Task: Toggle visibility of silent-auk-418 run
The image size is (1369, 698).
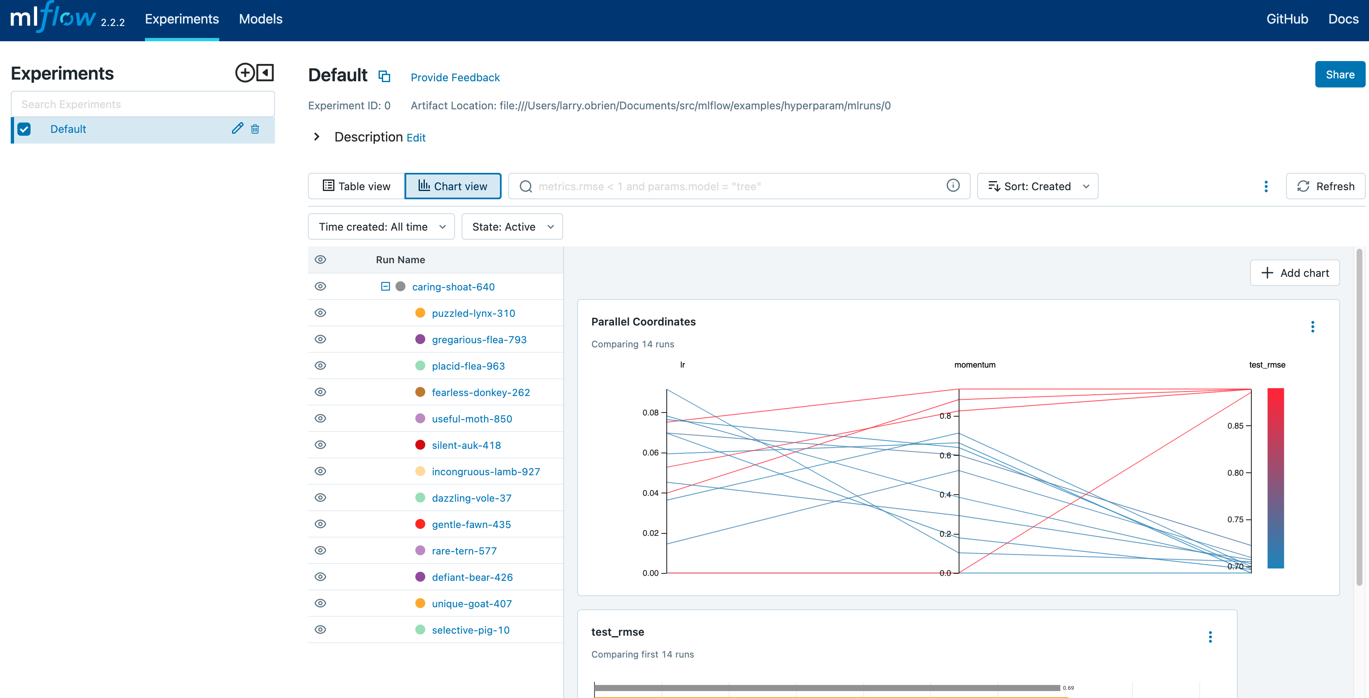Action: pos(320,445)
